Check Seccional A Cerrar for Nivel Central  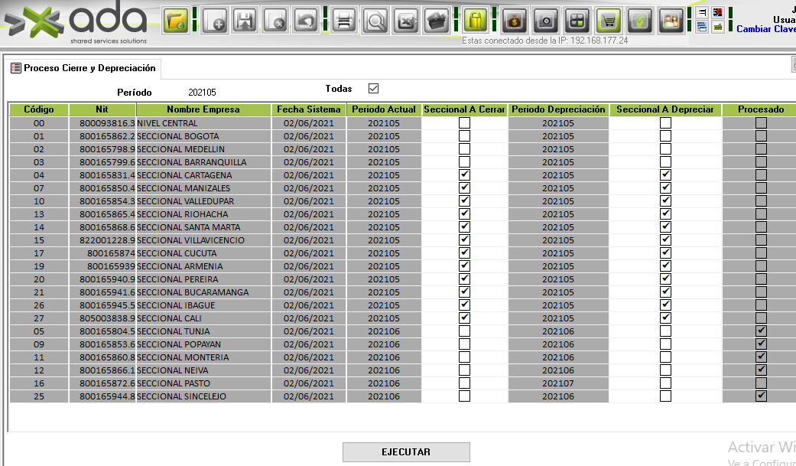464,123
